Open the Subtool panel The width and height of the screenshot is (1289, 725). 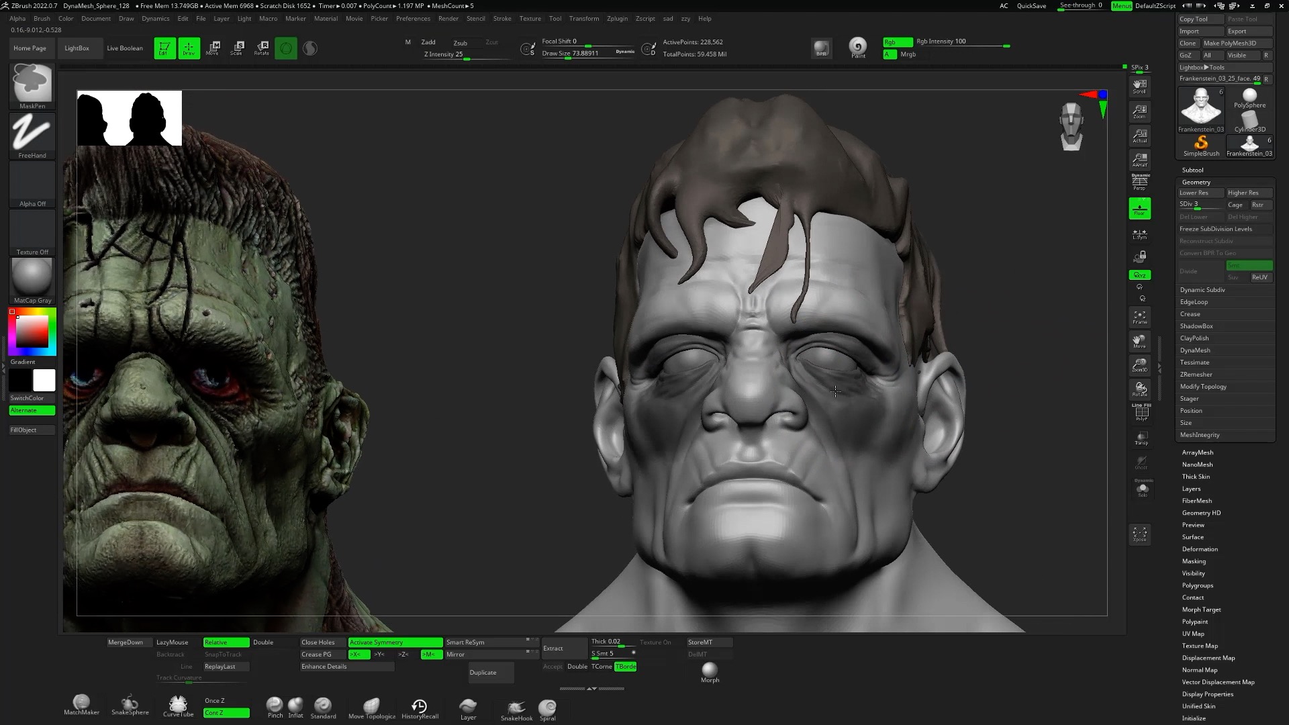point(1193,169)
